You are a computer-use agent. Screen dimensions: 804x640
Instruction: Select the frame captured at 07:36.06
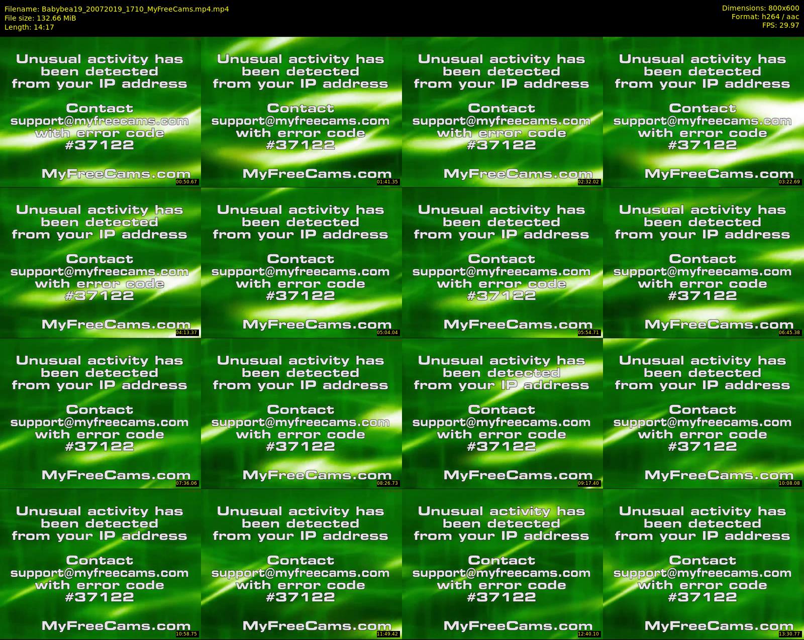(x=100, y=413)
